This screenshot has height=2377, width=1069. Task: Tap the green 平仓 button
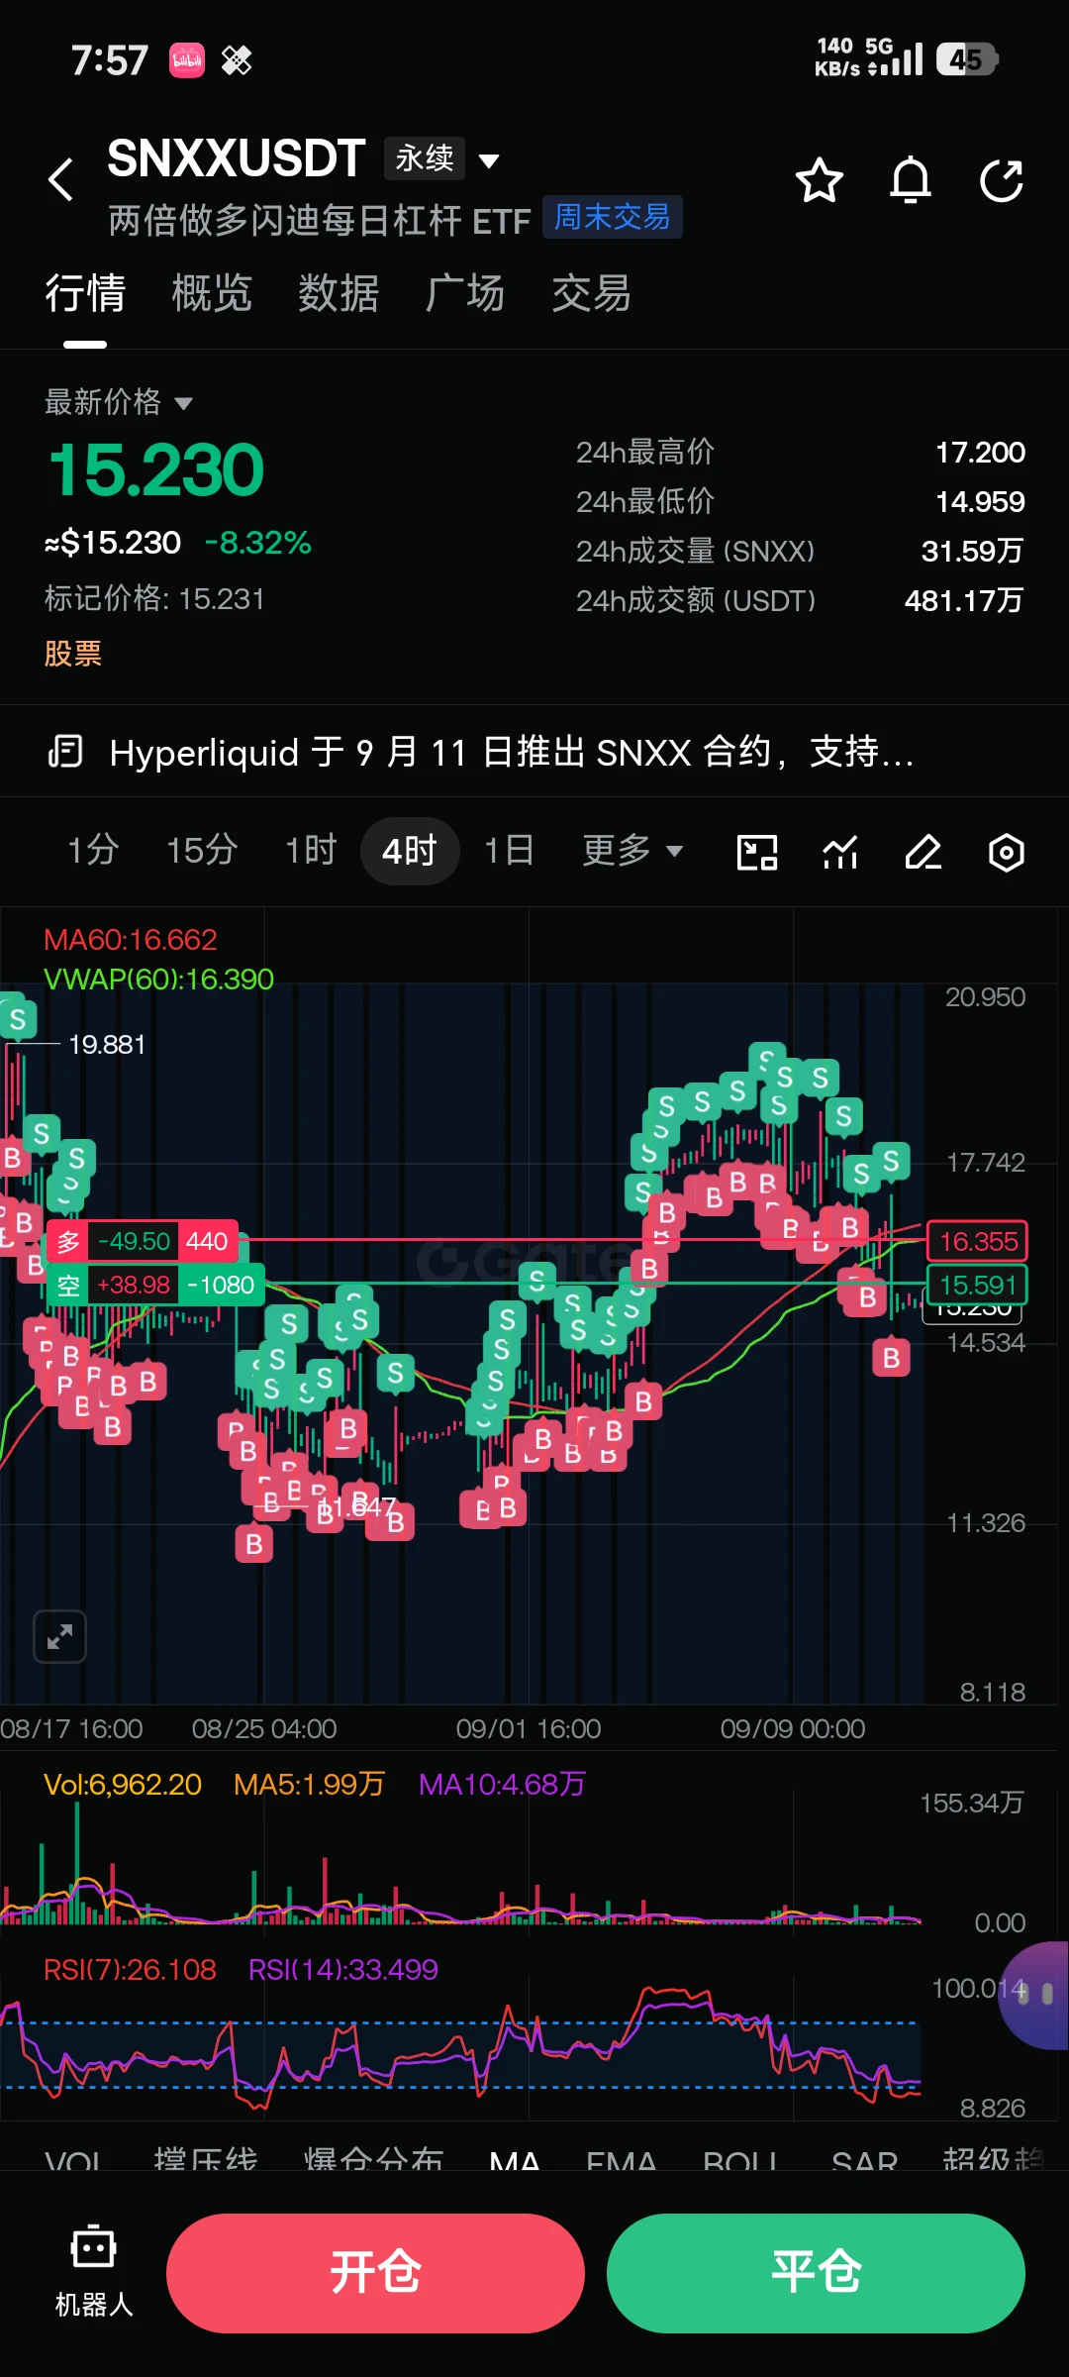pyautogui.click(x=816, y=2273)
